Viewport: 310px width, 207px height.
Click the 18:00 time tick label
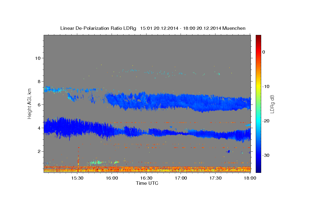(250, 178)
